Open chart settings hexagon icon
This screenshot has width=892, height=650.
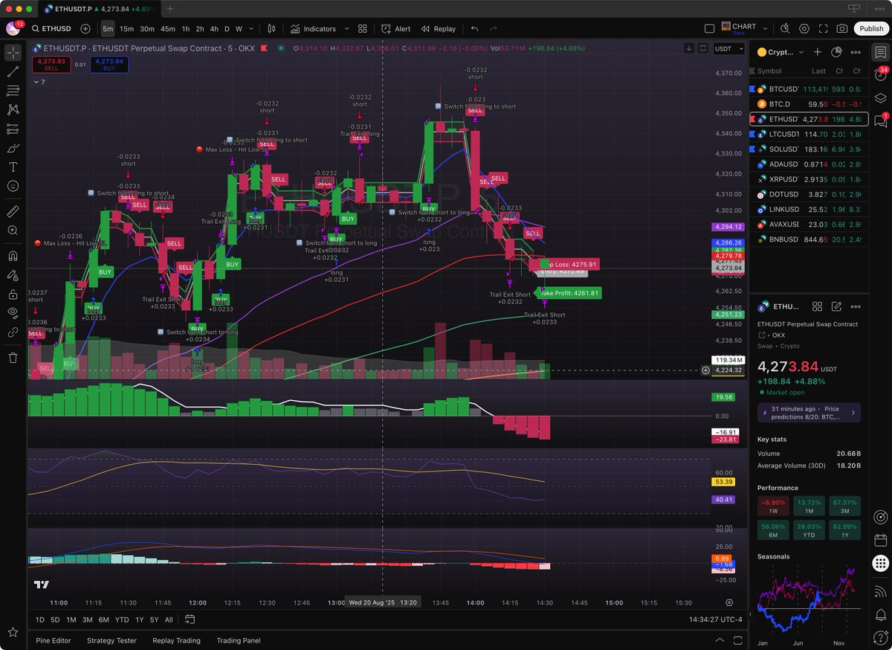804,29
